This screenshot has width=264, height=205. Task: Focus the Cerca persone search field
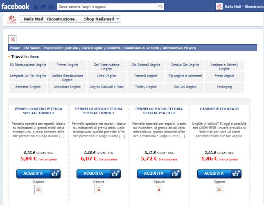[107, 7]
